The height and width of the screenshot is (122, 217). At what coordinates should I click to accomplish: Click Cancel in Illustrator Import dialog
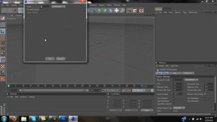click(60, 59)
